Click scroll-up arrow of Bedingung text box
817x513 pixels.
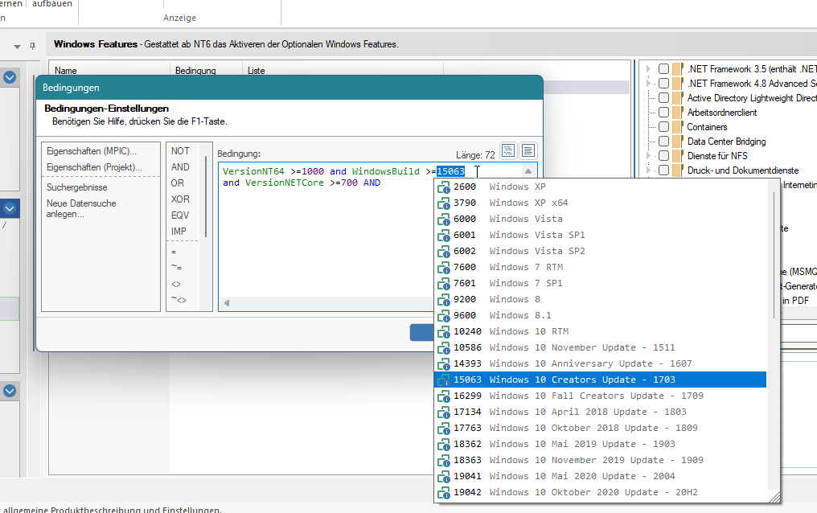(x=528, y=171)
